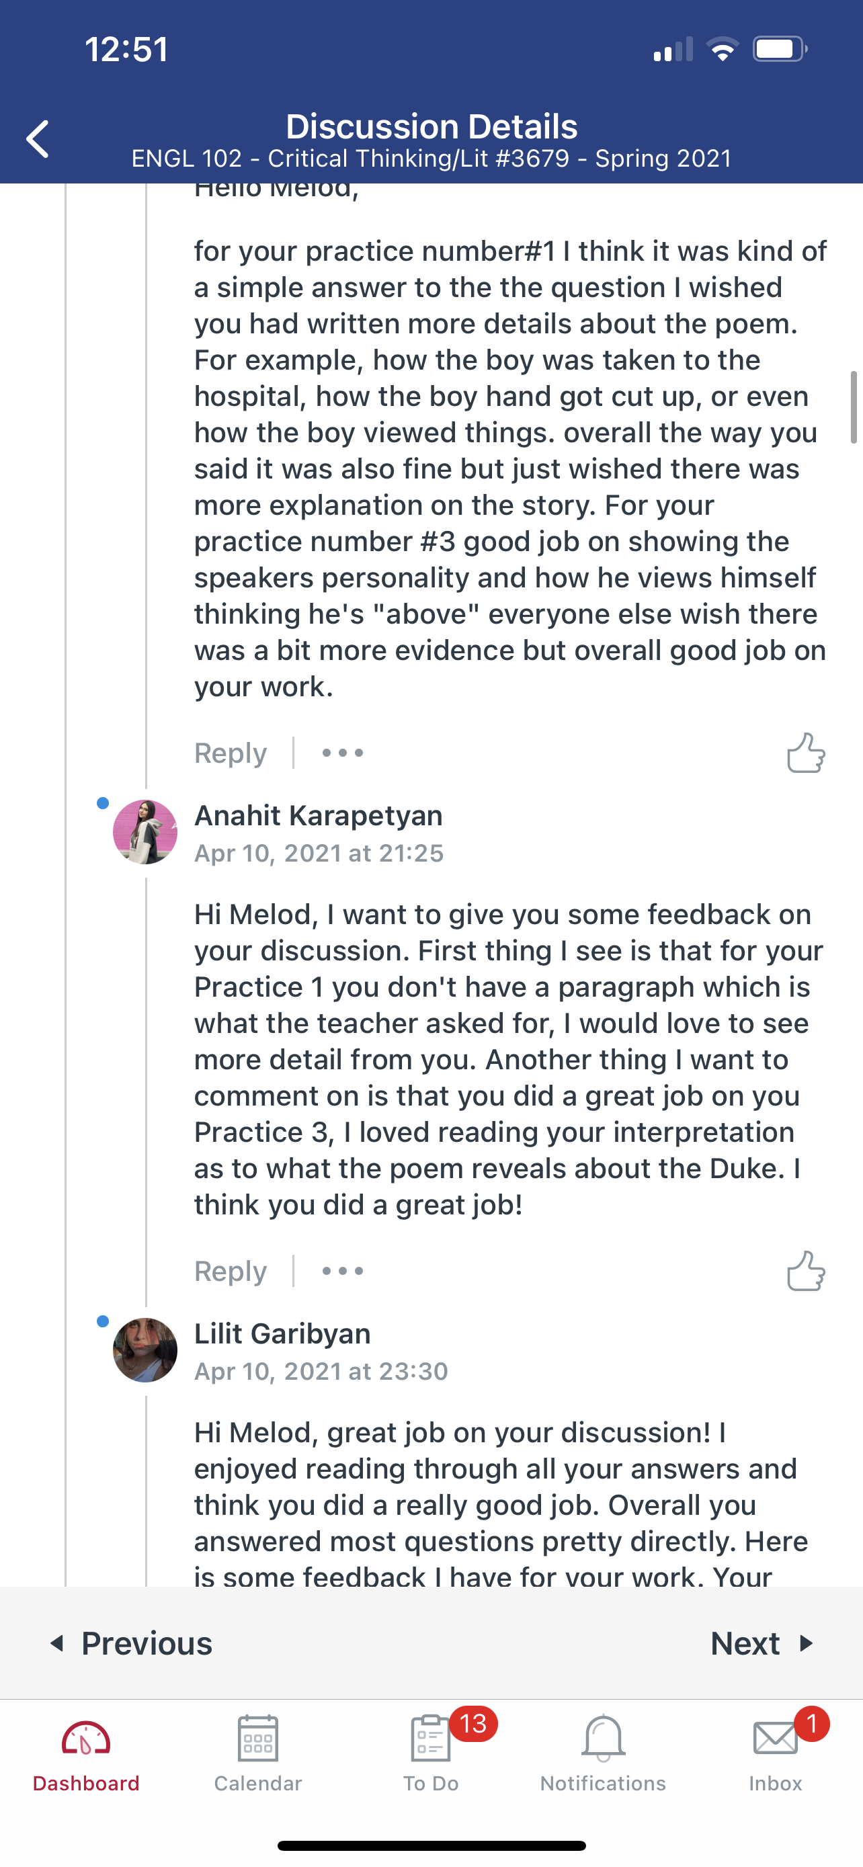Reply to Anahit Karapetyan's post
This screenshot has width=863, height=1867.
tap(231, 1272)
